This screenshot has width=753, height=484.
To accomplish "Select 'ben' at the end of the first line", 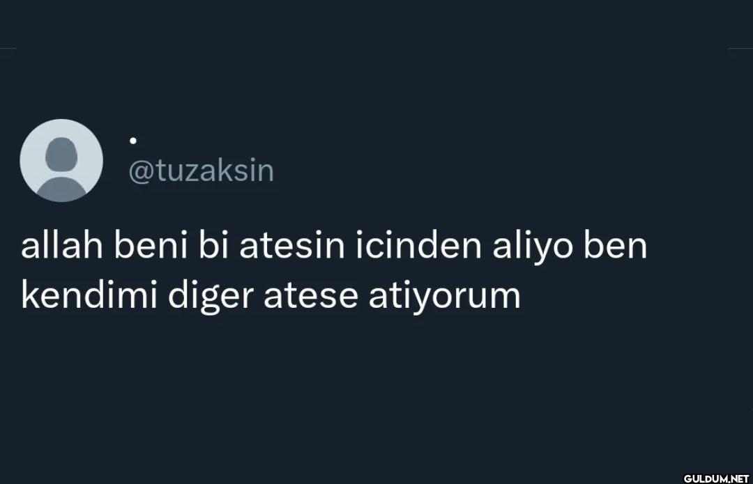I will [x=616, y=245].
